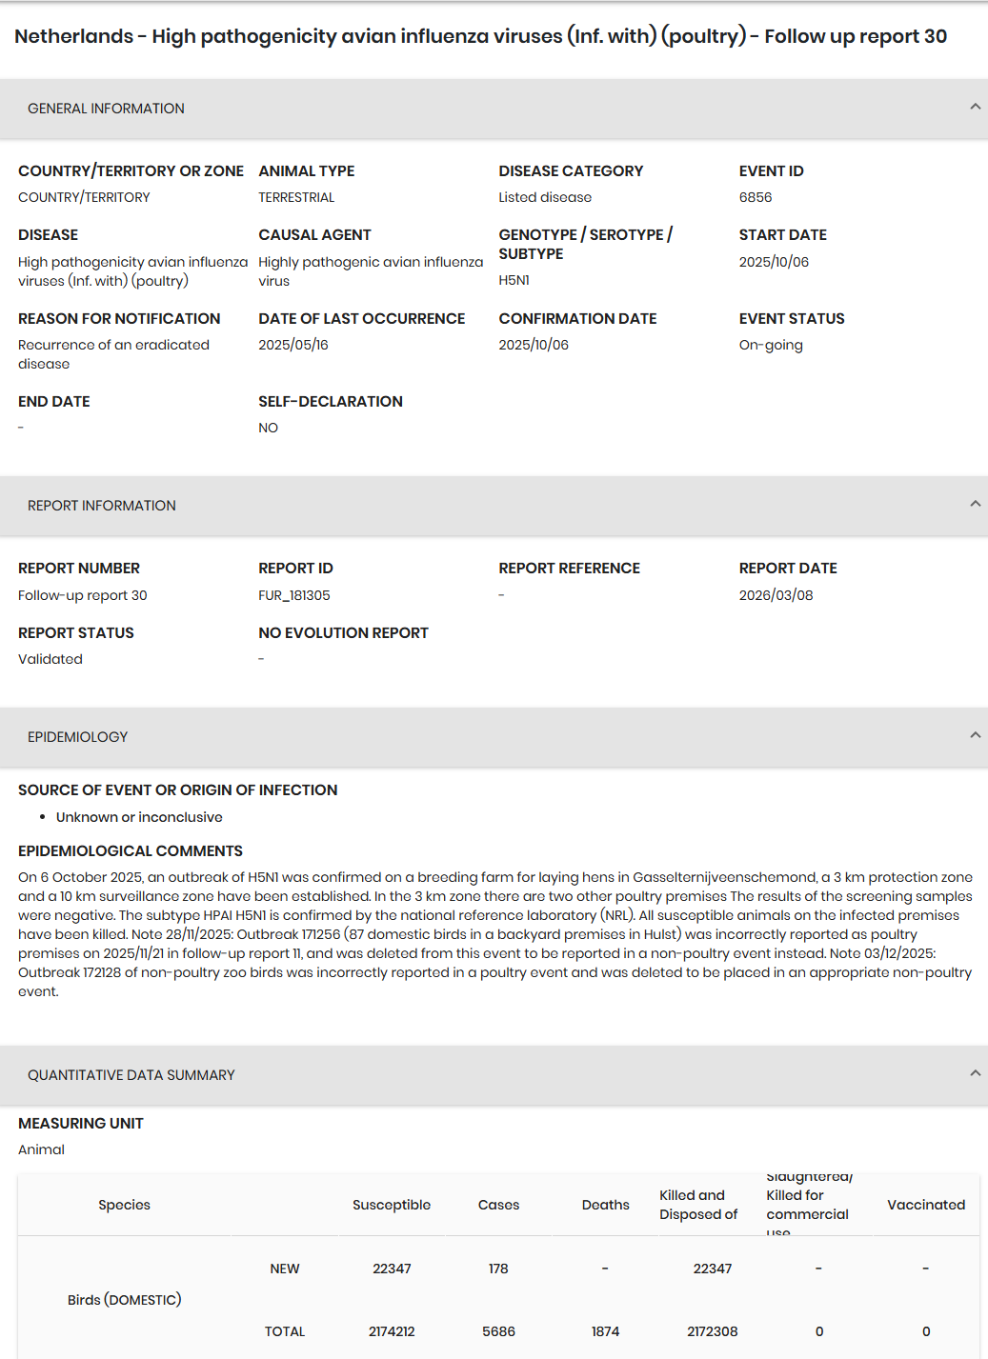
Task: Click the total cases value 5686
Action: click(x=498, y=1331)
